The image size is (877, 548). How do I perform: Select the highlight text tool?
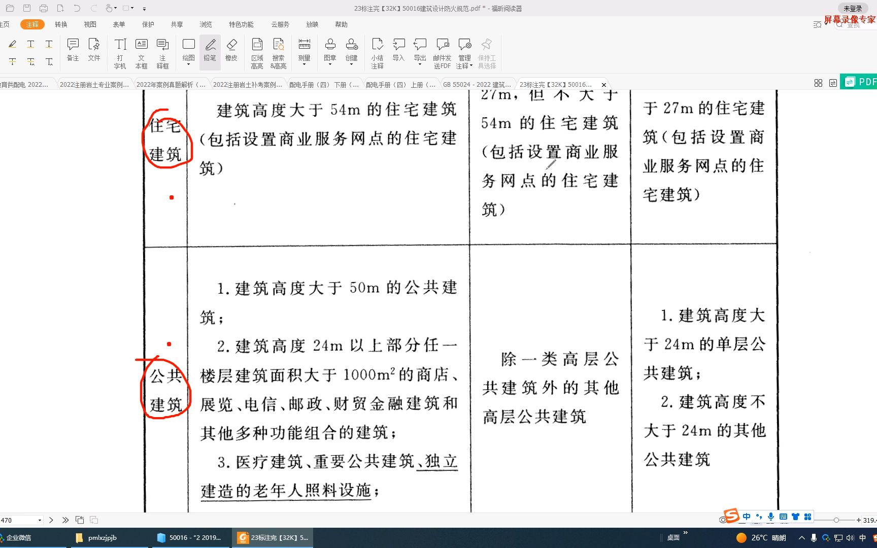click(x=13, y=44)
